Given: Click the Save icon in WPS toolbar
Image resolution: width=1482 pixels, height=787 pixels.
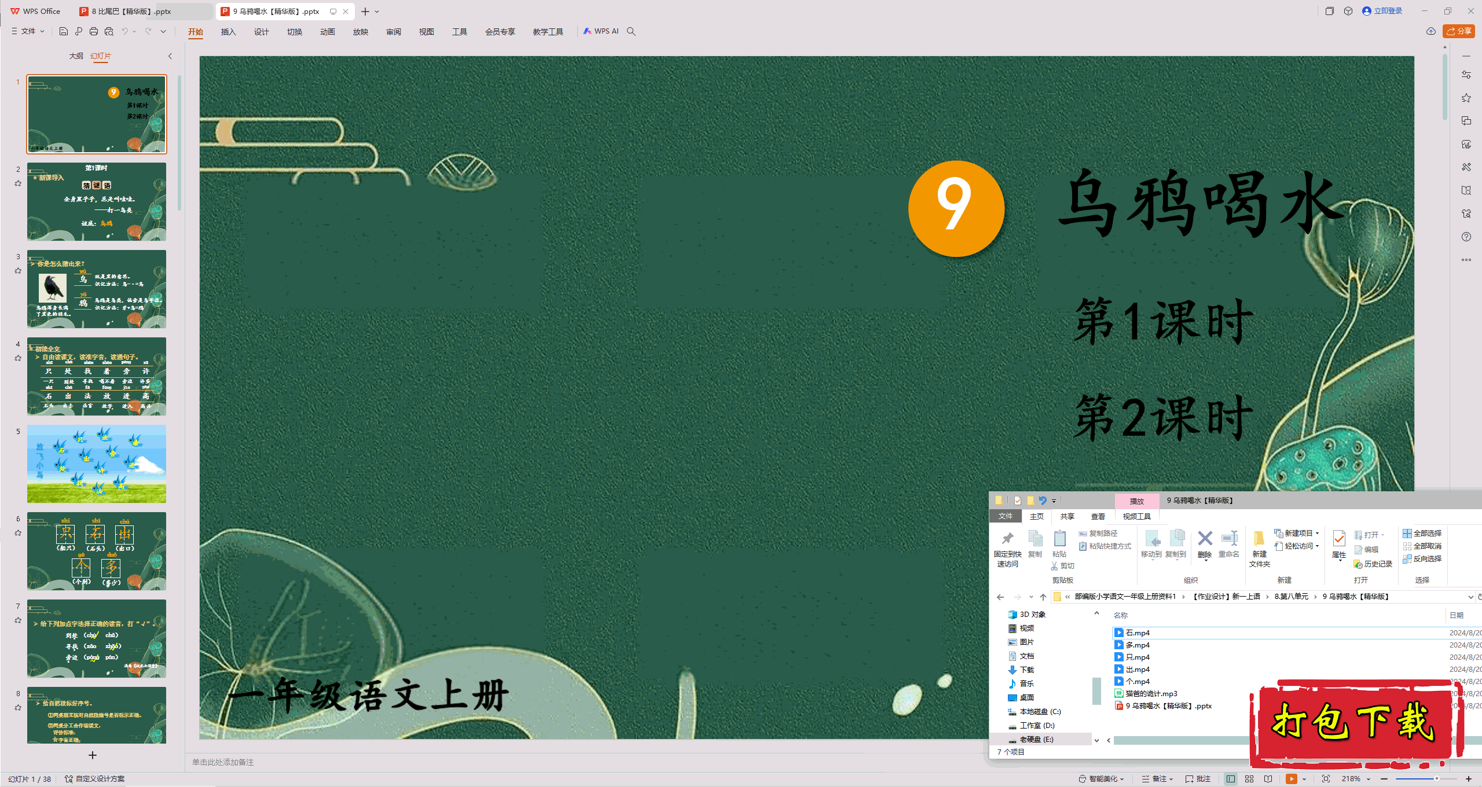Looking at the screenshot, I should click(64, 31).
